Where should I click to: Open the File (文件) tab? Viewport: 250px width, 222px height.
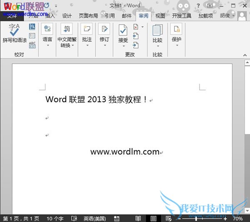click(x=12, y=16)
